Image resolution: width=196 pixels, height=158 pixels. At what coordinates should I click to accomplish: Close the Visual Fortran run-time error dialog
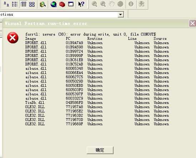click(192, 23)
